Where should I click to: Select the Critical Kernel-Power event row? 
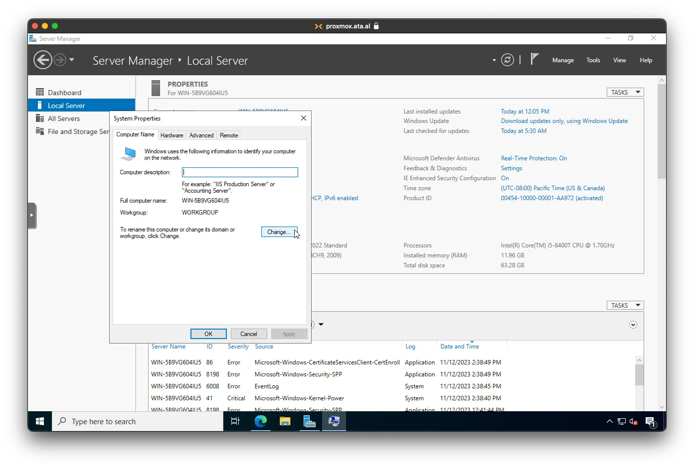point(392,398)
